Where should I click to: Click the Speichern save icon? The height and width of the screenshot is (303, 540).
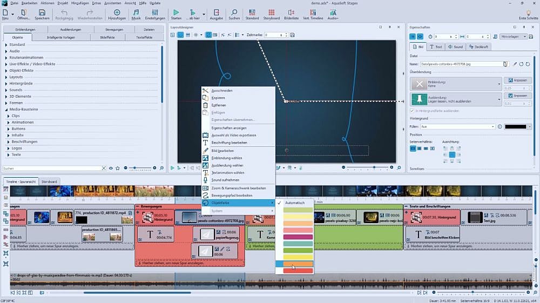click(x=42, y=13)
